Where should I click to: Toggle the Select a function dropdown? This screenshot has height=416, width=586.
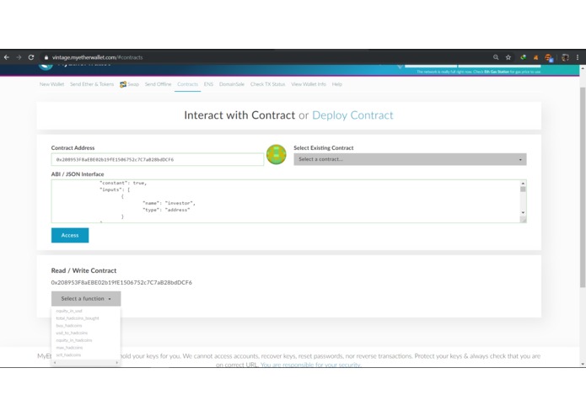pos(86,299)
